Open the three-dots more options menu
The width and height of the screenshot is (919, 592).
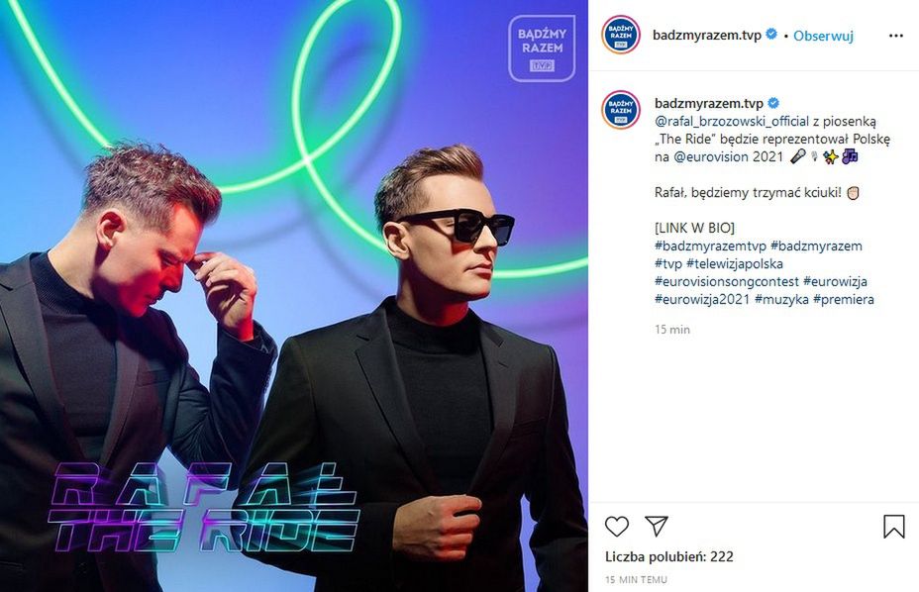pos(895,36)
